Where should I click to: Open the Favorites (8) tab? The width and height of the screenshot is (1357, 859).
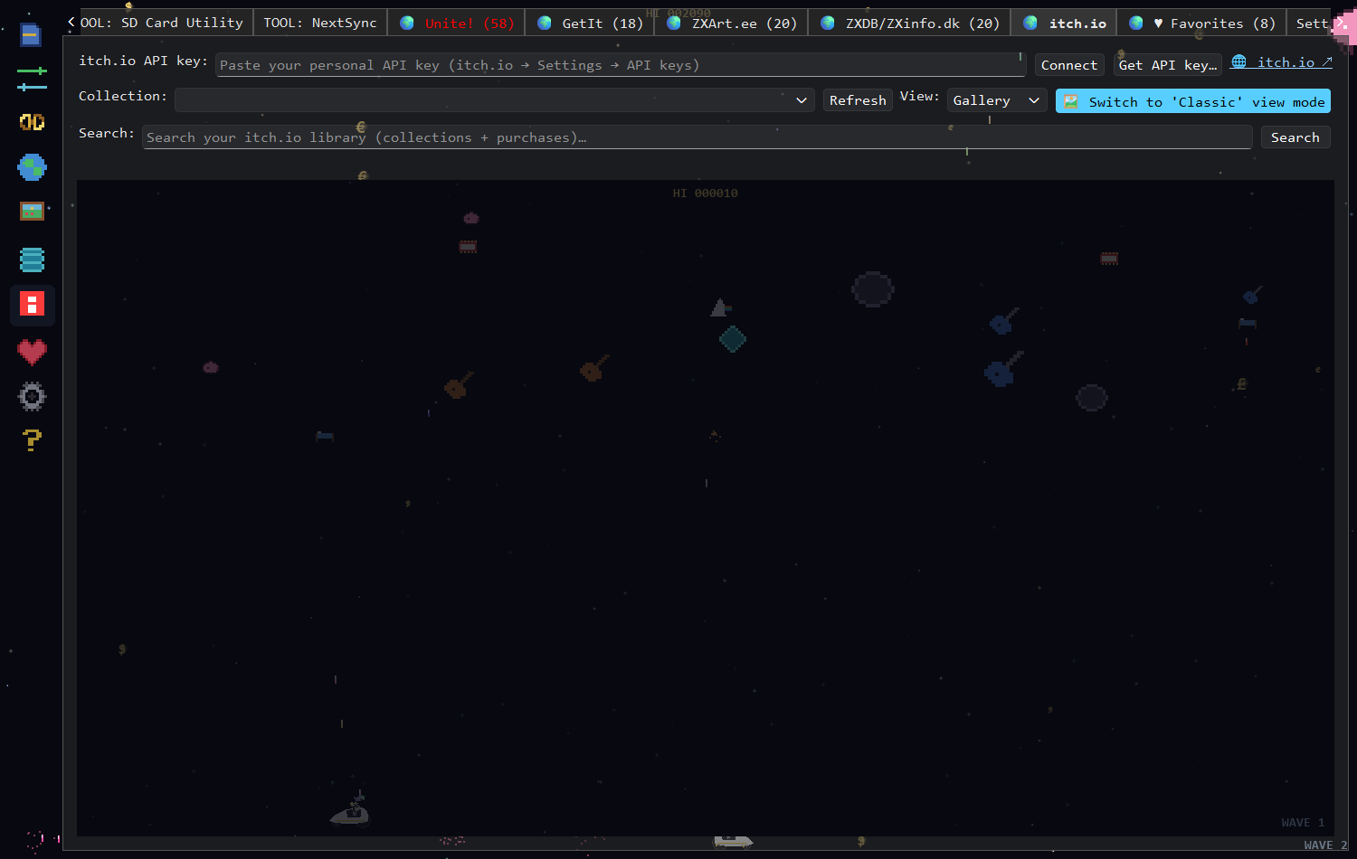[x=1202, y=24]
